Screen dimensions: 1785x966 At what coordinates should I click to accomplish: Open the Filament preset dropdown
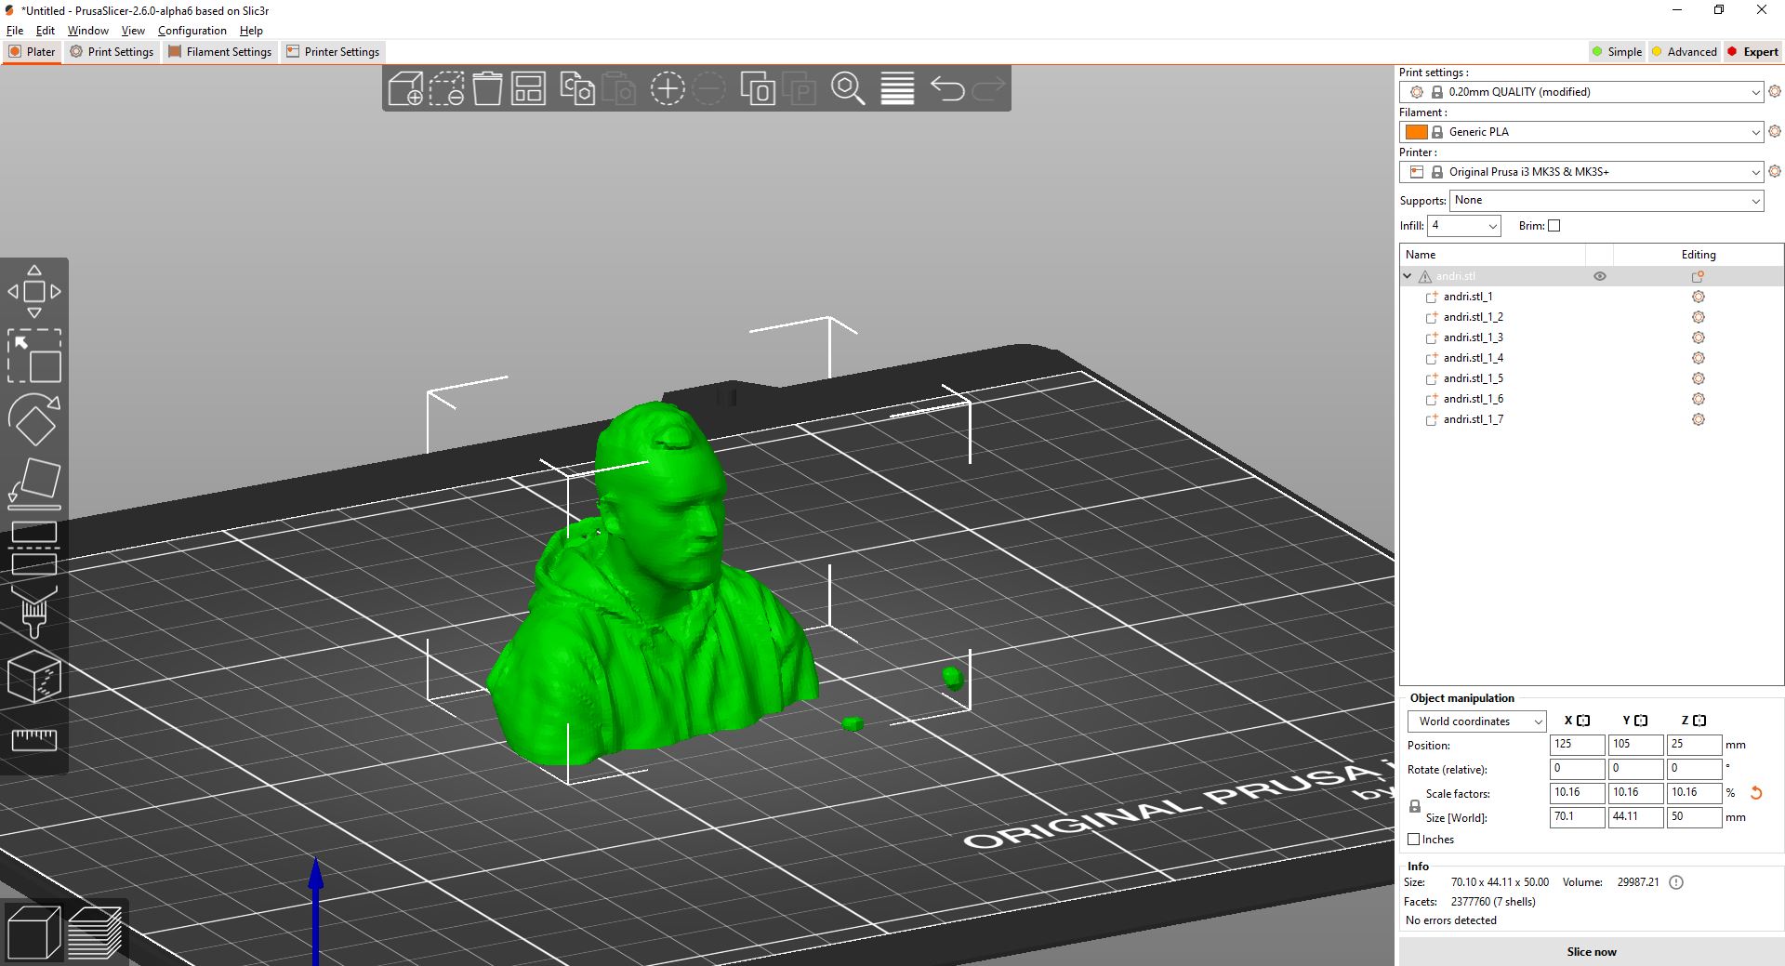[1580, 132]
